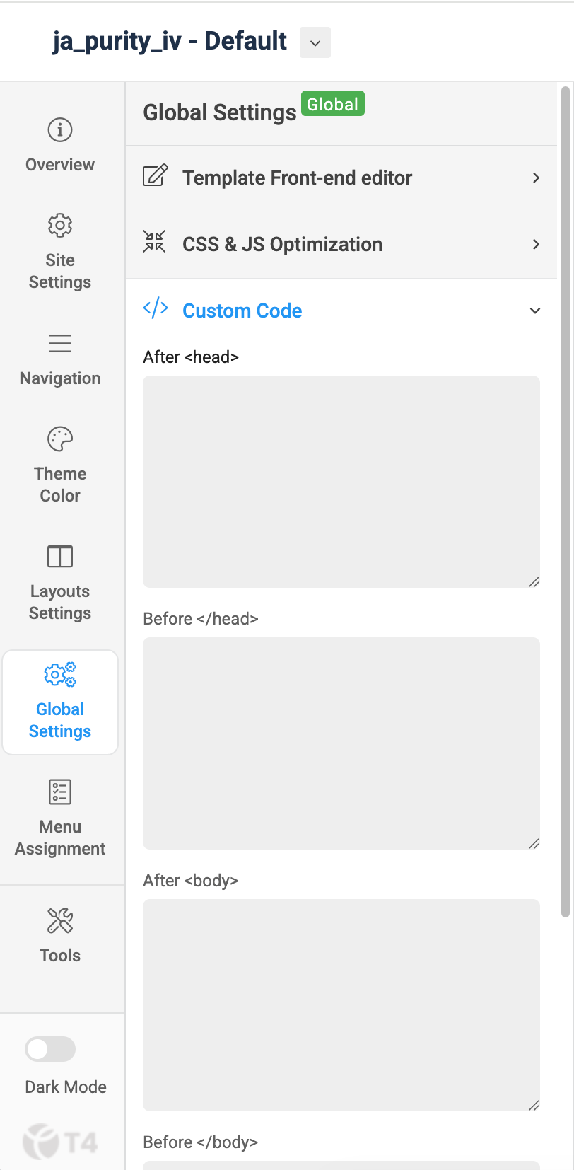Select the Layouts Settings icon
The height and width of the screenshot is (1170, 574).
[x=60, y=557]
